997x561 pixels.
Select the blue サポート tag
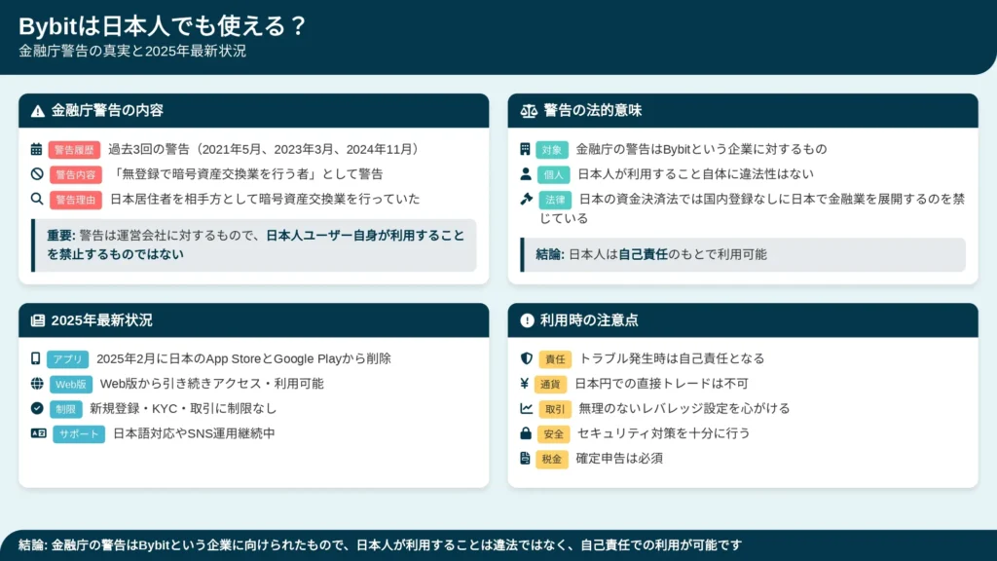79,433
